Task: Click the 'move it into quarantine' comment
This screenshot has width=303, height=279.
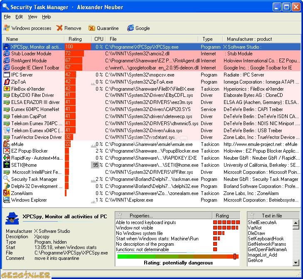Action: pyautogui.click(x=57, y=258)
